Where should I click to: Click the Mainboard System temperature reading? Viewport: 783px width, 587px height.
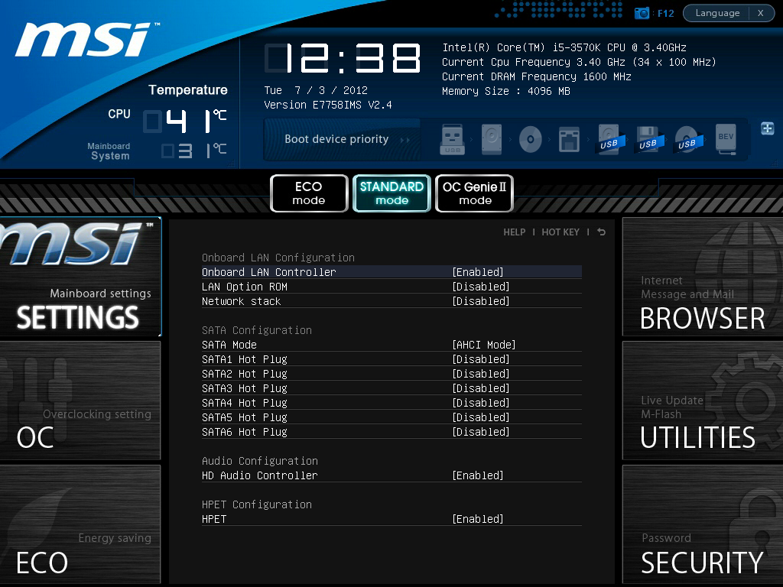pos(194,151)
